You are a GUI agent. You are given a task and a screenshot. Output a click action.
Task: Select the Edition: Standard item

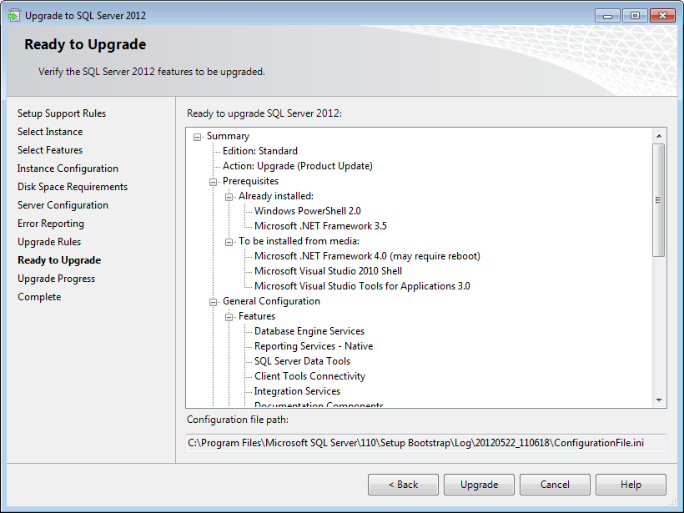[x=260, y=151]
